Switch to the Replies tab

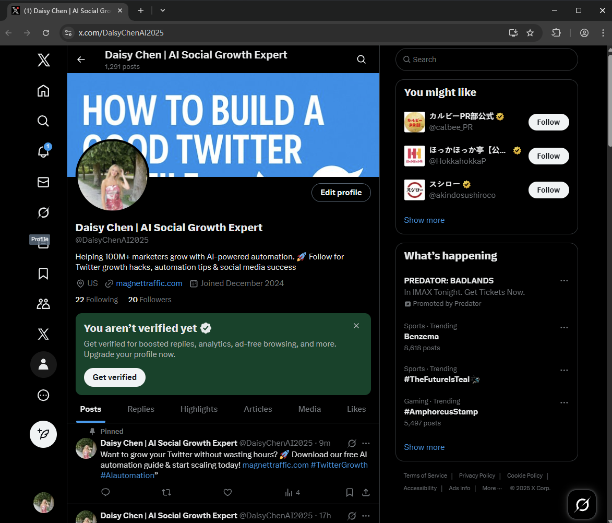[141, 409]
